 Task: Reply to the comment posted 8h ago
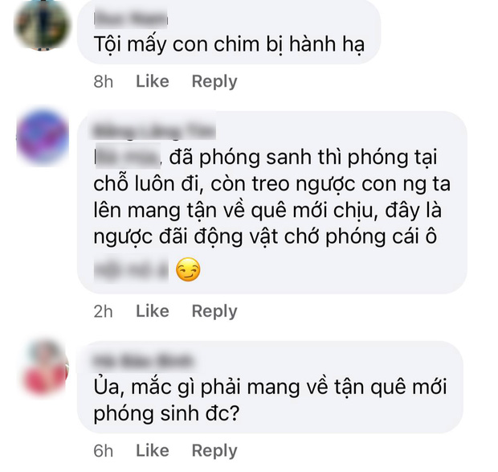point(214,82)
